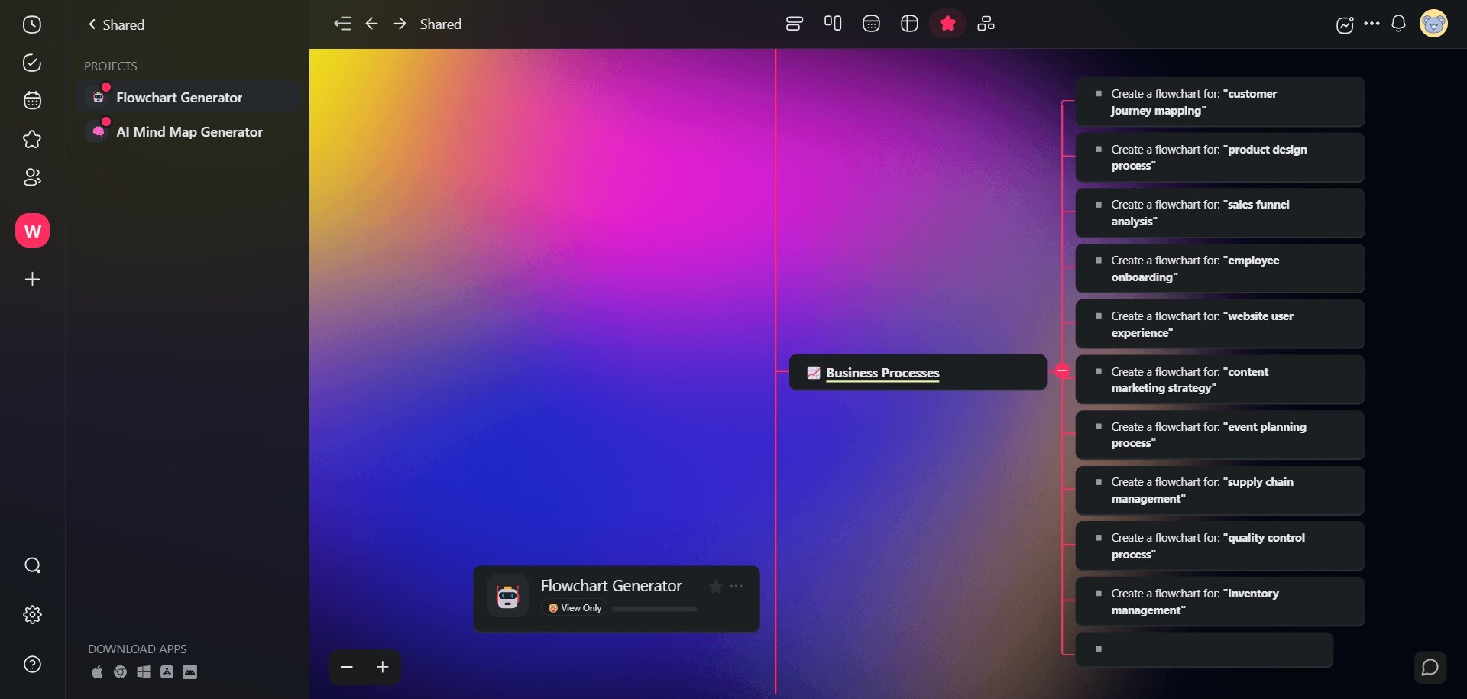Click the Flowchart Generator progress bar

(654, 609)
